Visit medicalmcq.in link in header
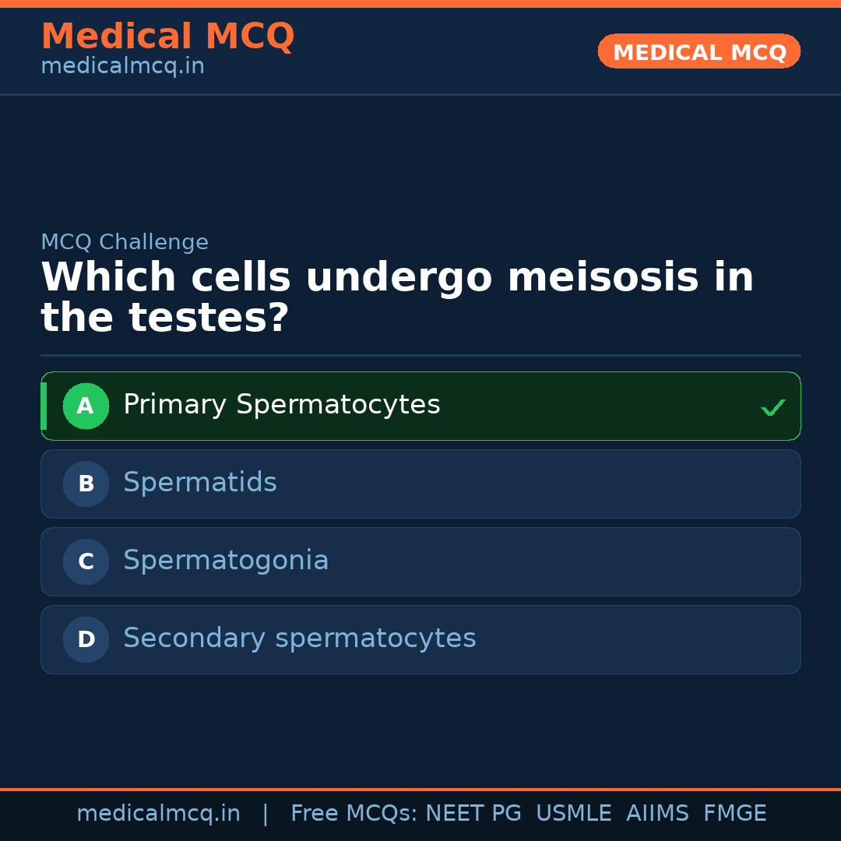This screenshot has height=841, width=841. point(122,67)
